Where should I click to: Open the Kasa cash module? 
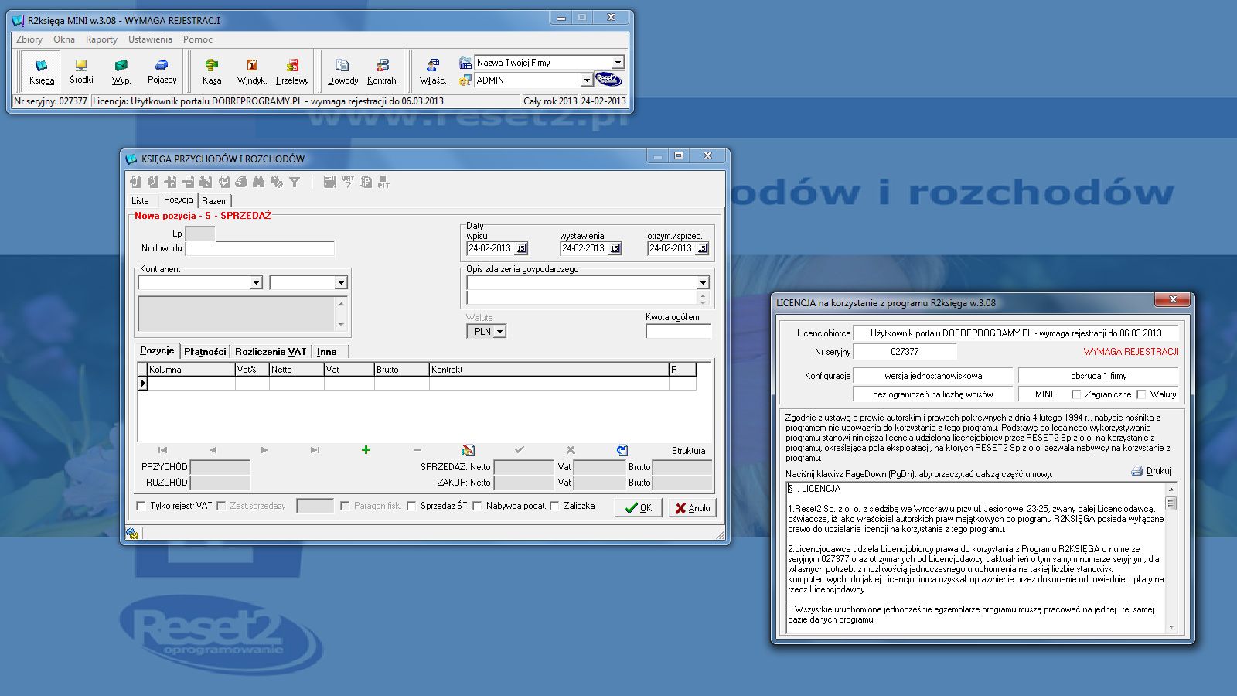pyautogui.click(x=211, y=71)
